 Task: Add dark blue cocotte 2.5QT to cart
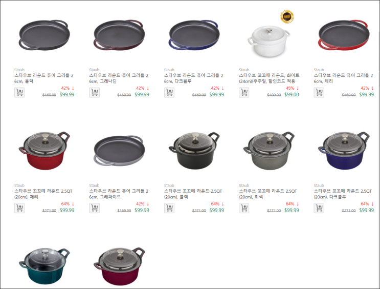pos(319,208)
